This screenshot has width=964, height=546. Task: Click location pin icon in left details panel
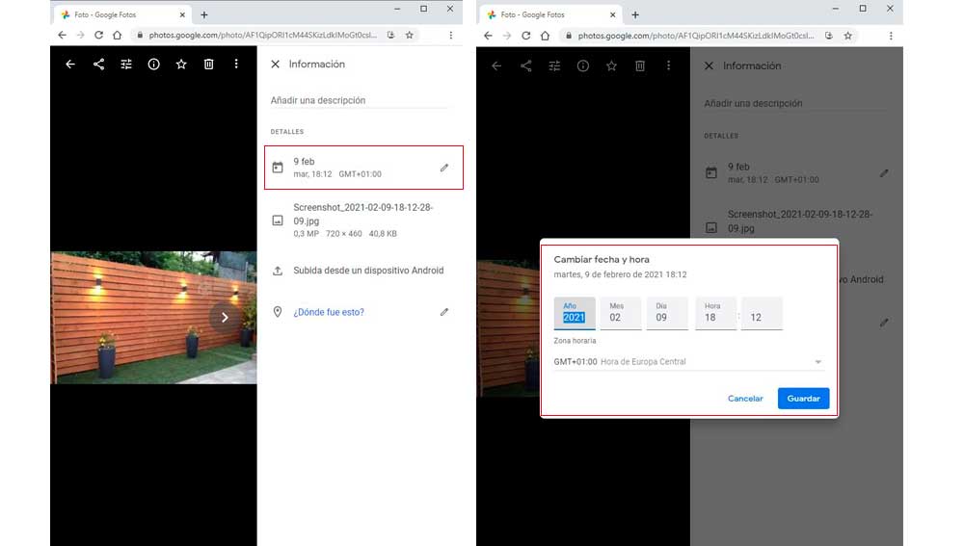tap(278, 312)
